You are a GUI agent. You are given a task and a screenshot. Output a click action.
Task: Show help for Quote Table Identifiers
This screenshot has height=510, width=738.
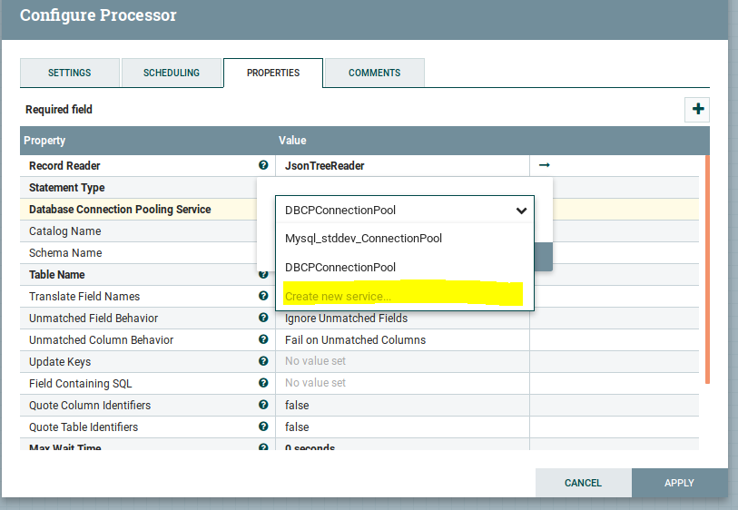pyautogui.click(x=263, y=427)
